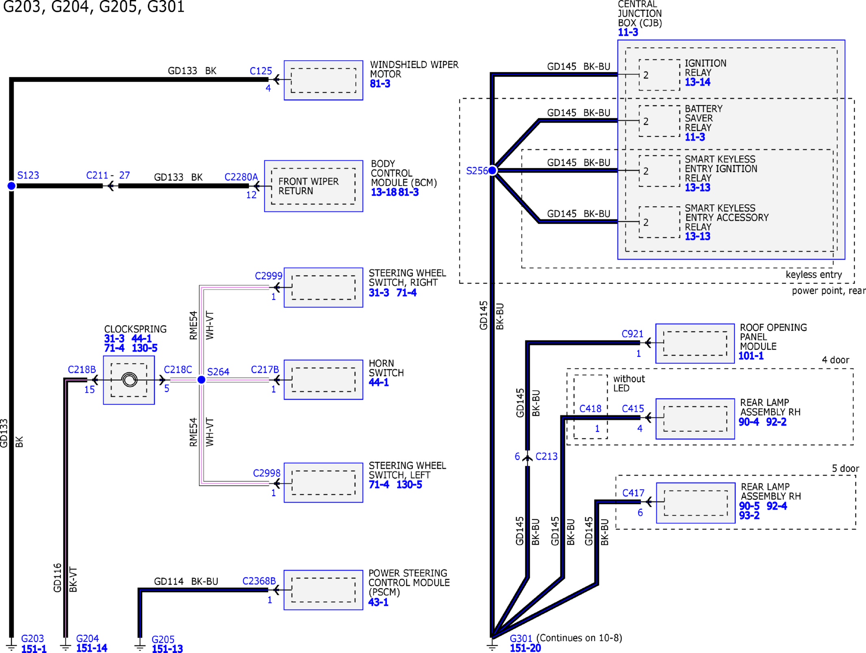
Task: Click connector label C2280A
Action: click(x=241, y=177)
